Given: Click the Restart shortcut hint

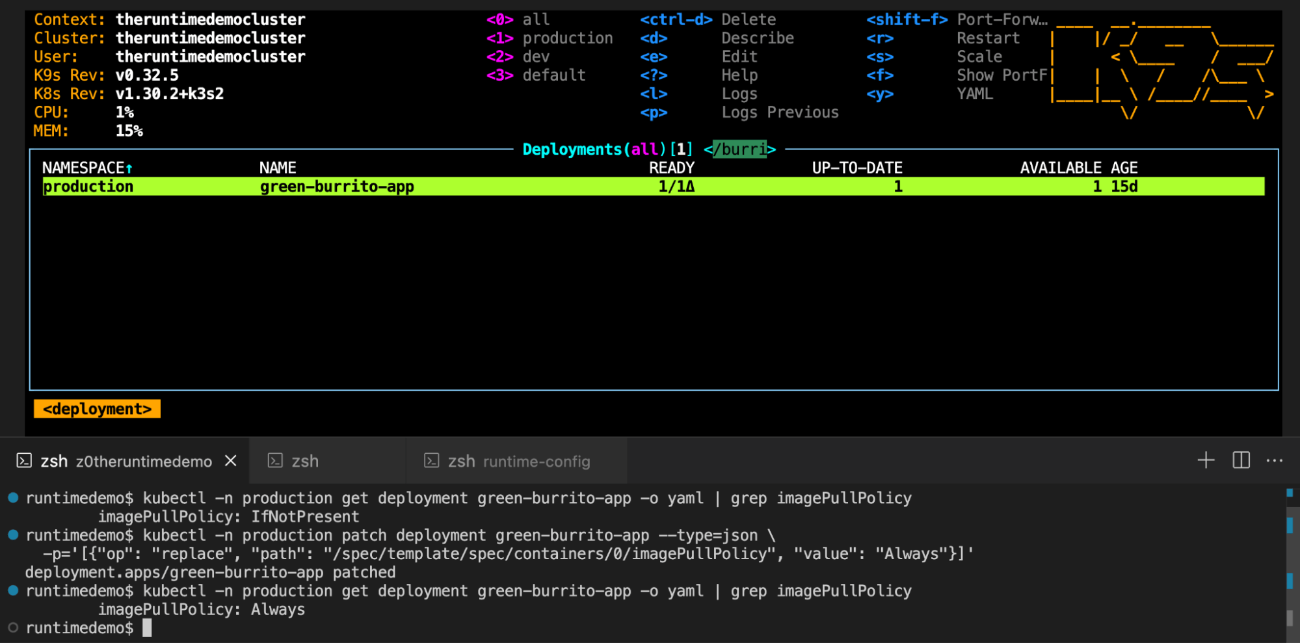Looking at the screenshot, I should coord(988,38).
